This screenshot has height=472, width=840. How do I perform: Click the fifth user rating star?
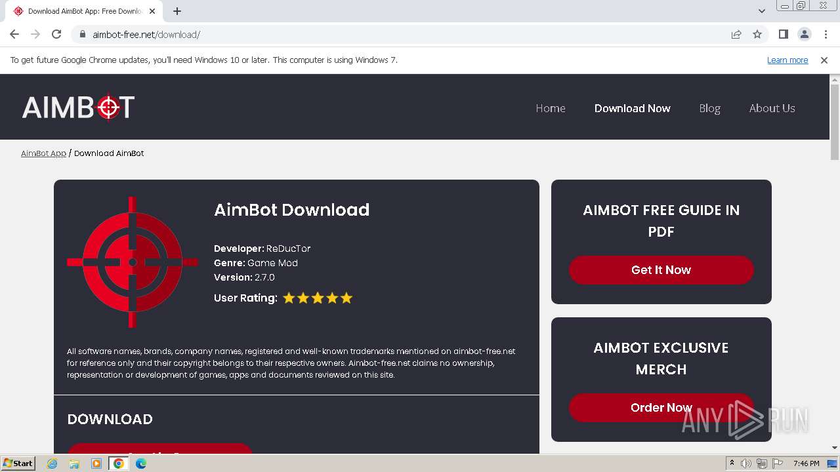(346, 298)
